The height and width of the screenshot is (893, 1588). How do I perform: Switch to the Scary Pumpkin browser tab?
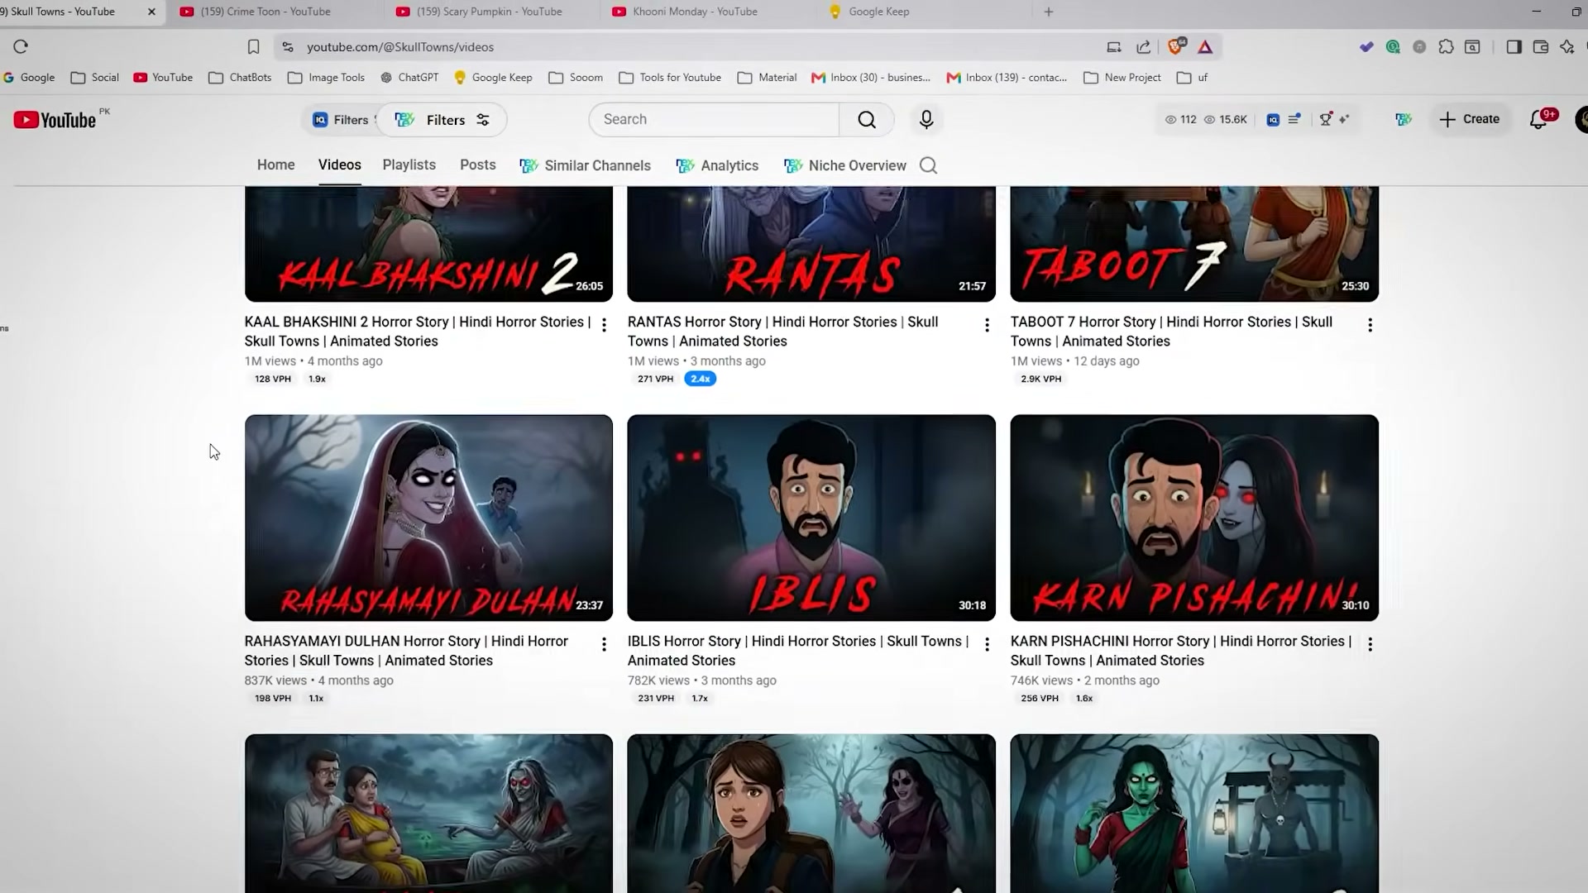point(489,12)
